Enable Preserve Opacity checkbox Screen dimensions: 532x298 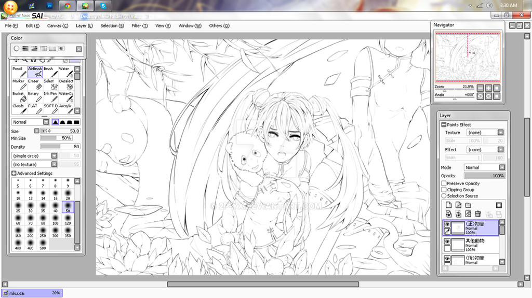(444, 183)
